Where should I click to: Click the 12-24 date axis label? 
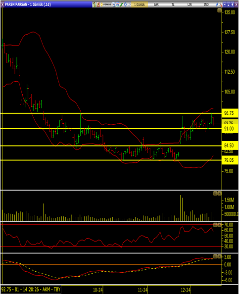click(186, 290)
